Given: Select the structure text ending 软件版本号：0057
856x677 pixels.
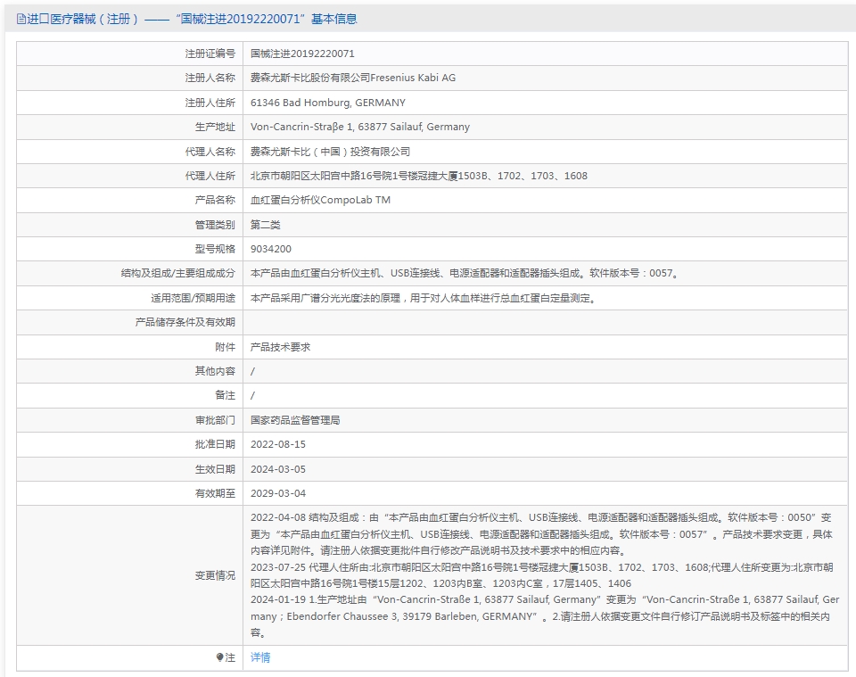Looking at the screenshot, I should click(465, 273).
